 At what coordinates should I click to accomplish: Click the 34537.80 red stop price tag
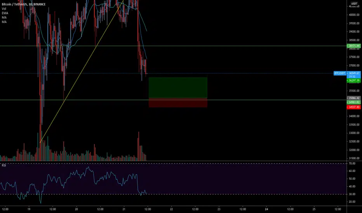(354, 107)
